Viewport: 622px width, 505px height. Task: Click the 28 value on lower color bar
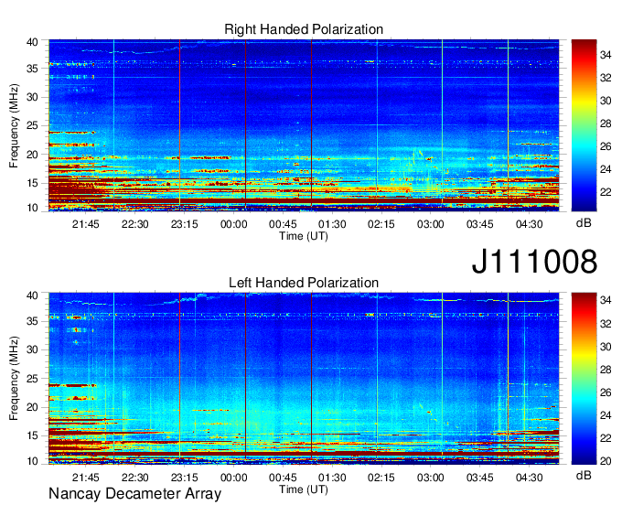tap(606, 370)
